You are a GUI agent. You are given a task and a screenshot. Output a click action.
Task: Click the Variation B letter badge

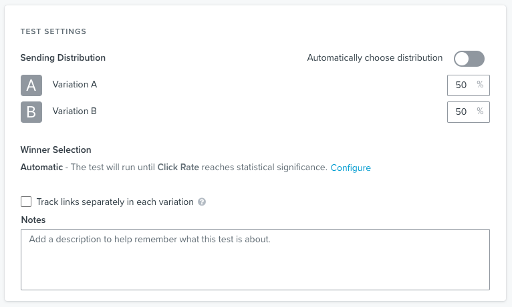(31, 111)
